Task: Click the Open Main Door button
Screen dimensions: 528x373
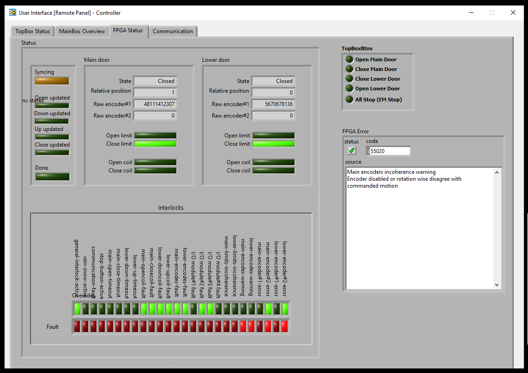Action: [x=349, y=59]
